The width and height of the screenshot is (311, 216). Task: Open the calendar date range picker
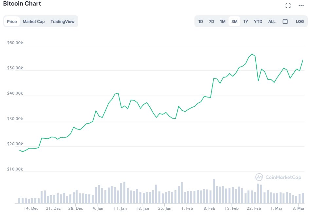tap(285, 22)
